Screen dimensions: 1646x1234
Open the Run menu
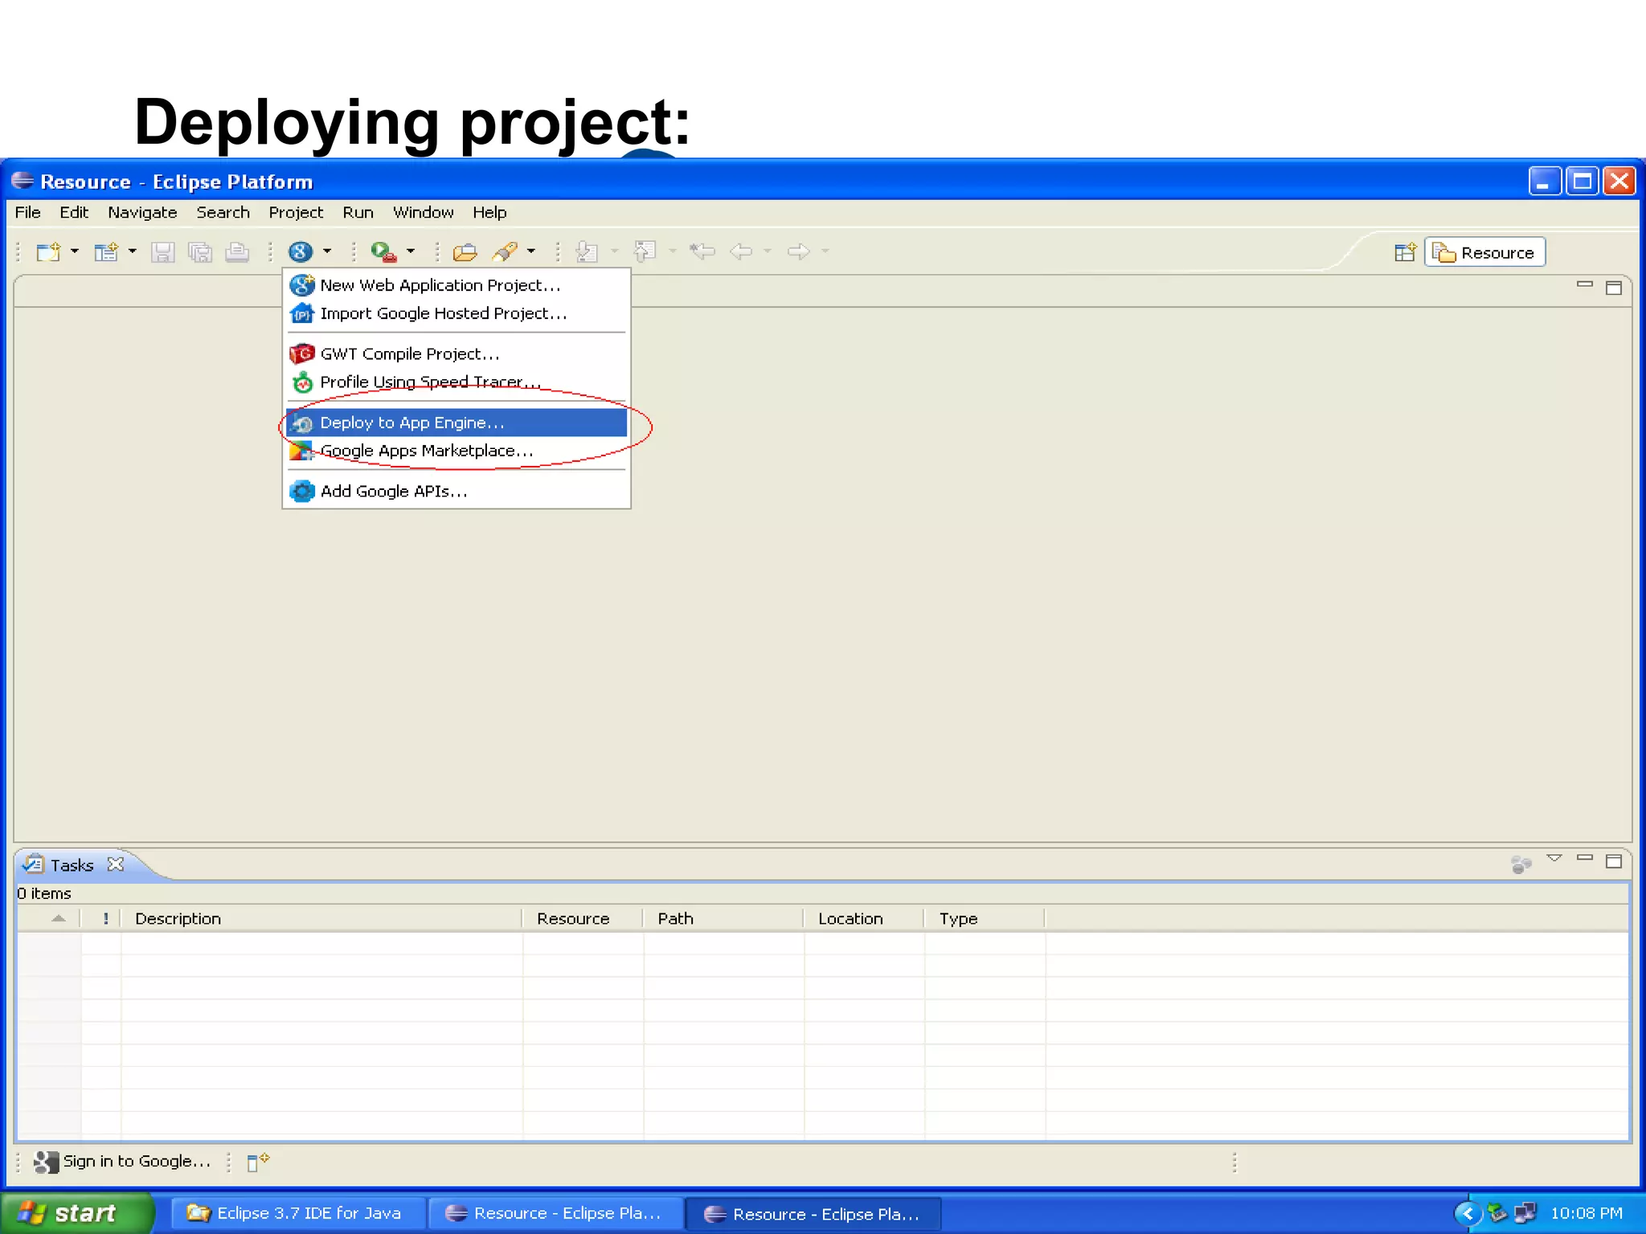point(358,212)
